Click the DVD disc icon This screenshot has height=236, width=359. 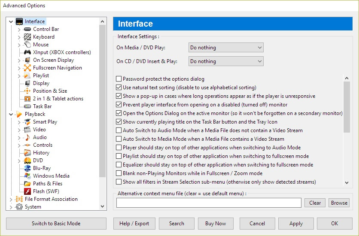(x=27, y=160)
